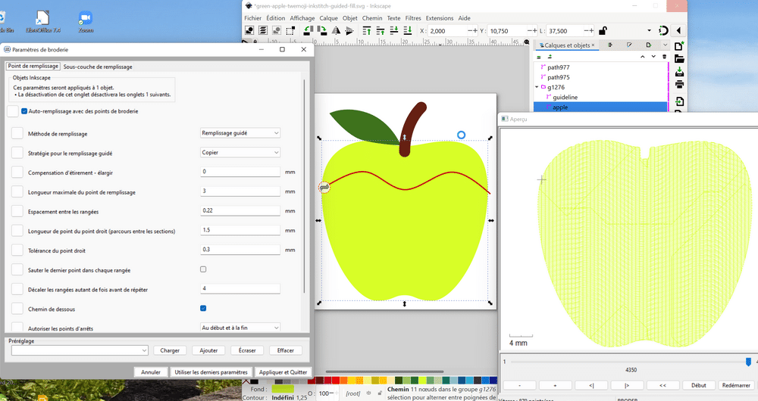The image size is (758, 401).
Task: Rotate selection 90° counter-clockwise
Action: 308,30
